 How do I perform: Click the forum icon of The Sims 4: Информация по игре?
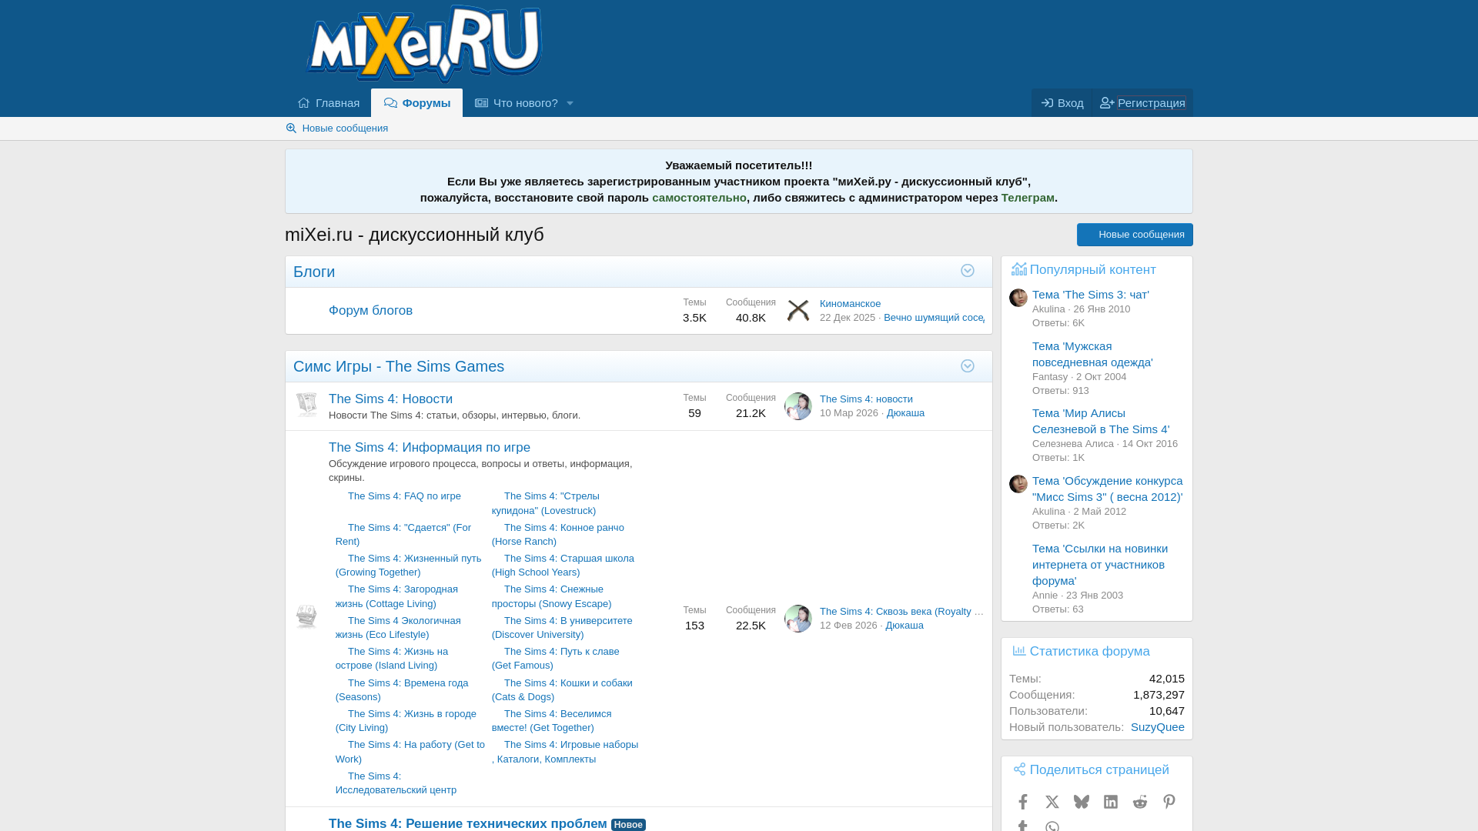[306, 617]
